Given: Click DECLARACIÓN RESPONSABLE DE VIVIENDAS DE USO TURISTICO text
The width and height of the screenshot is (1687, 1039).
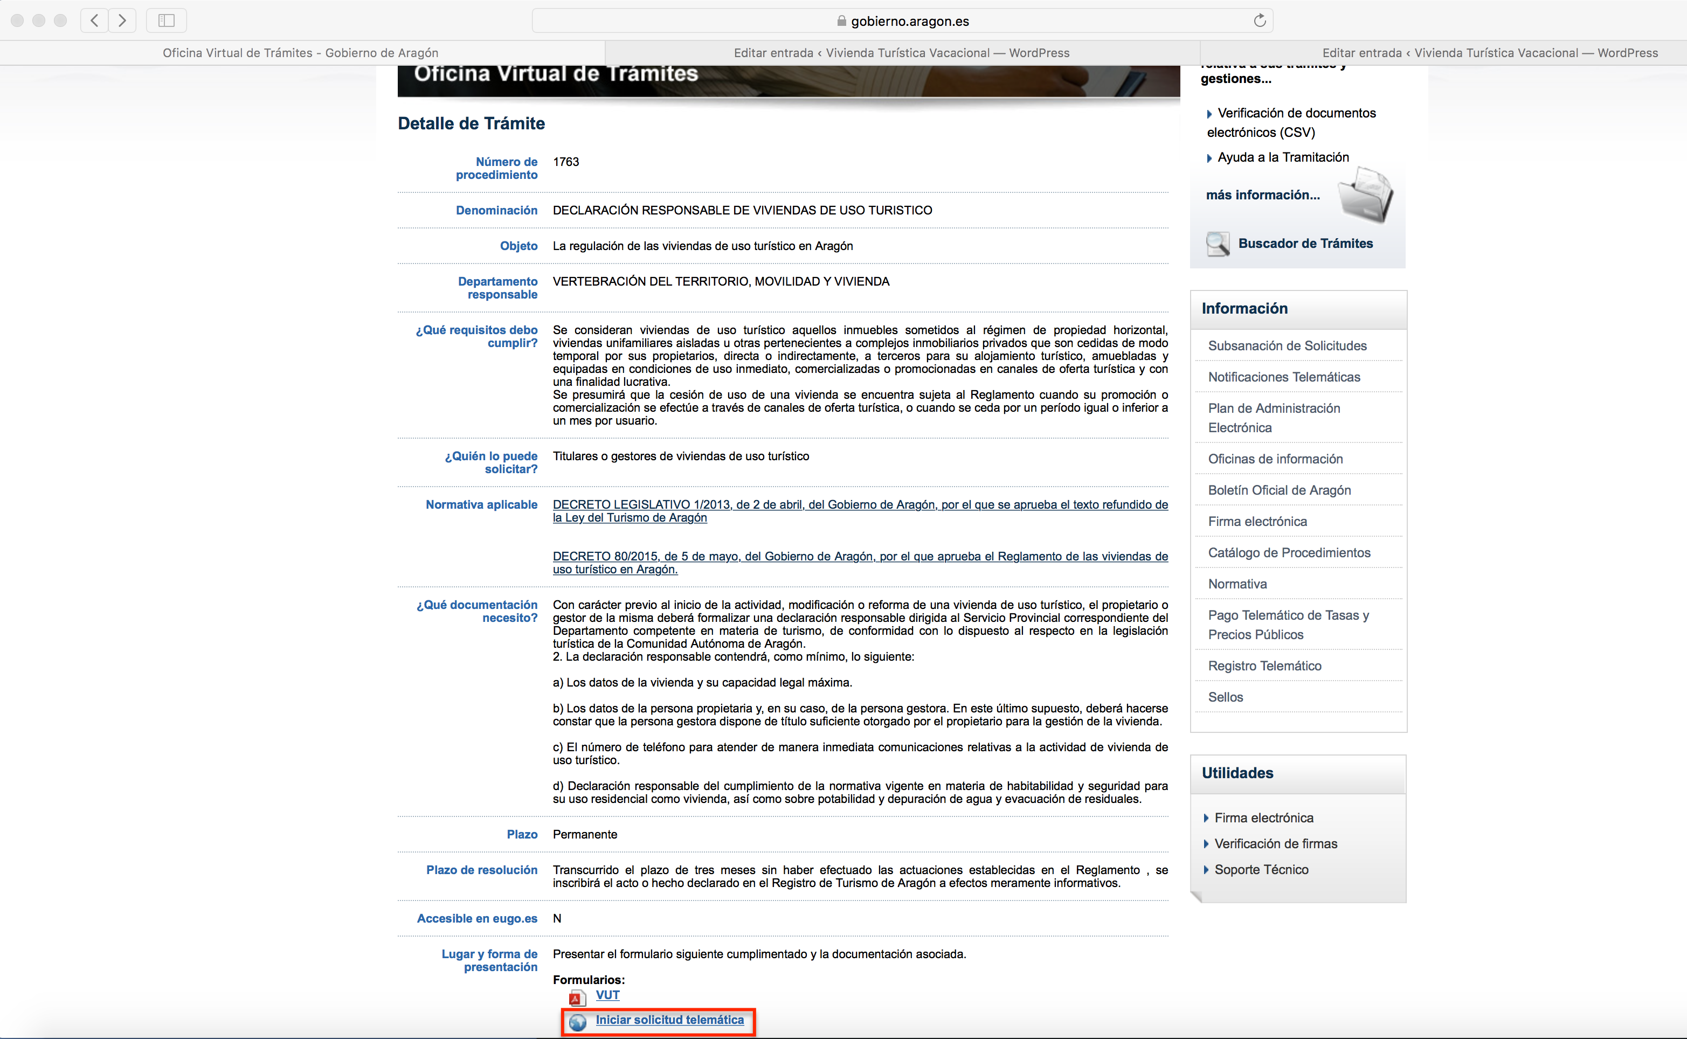Looking at the screenshot, I should pyautogui.click(x=742, y=210).
